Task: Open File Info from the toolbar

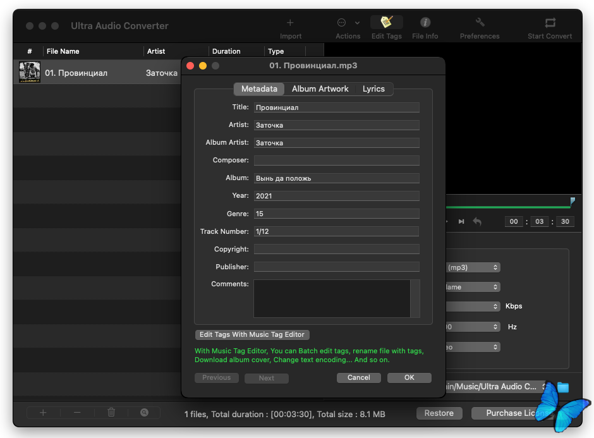Action: (425, 23)
